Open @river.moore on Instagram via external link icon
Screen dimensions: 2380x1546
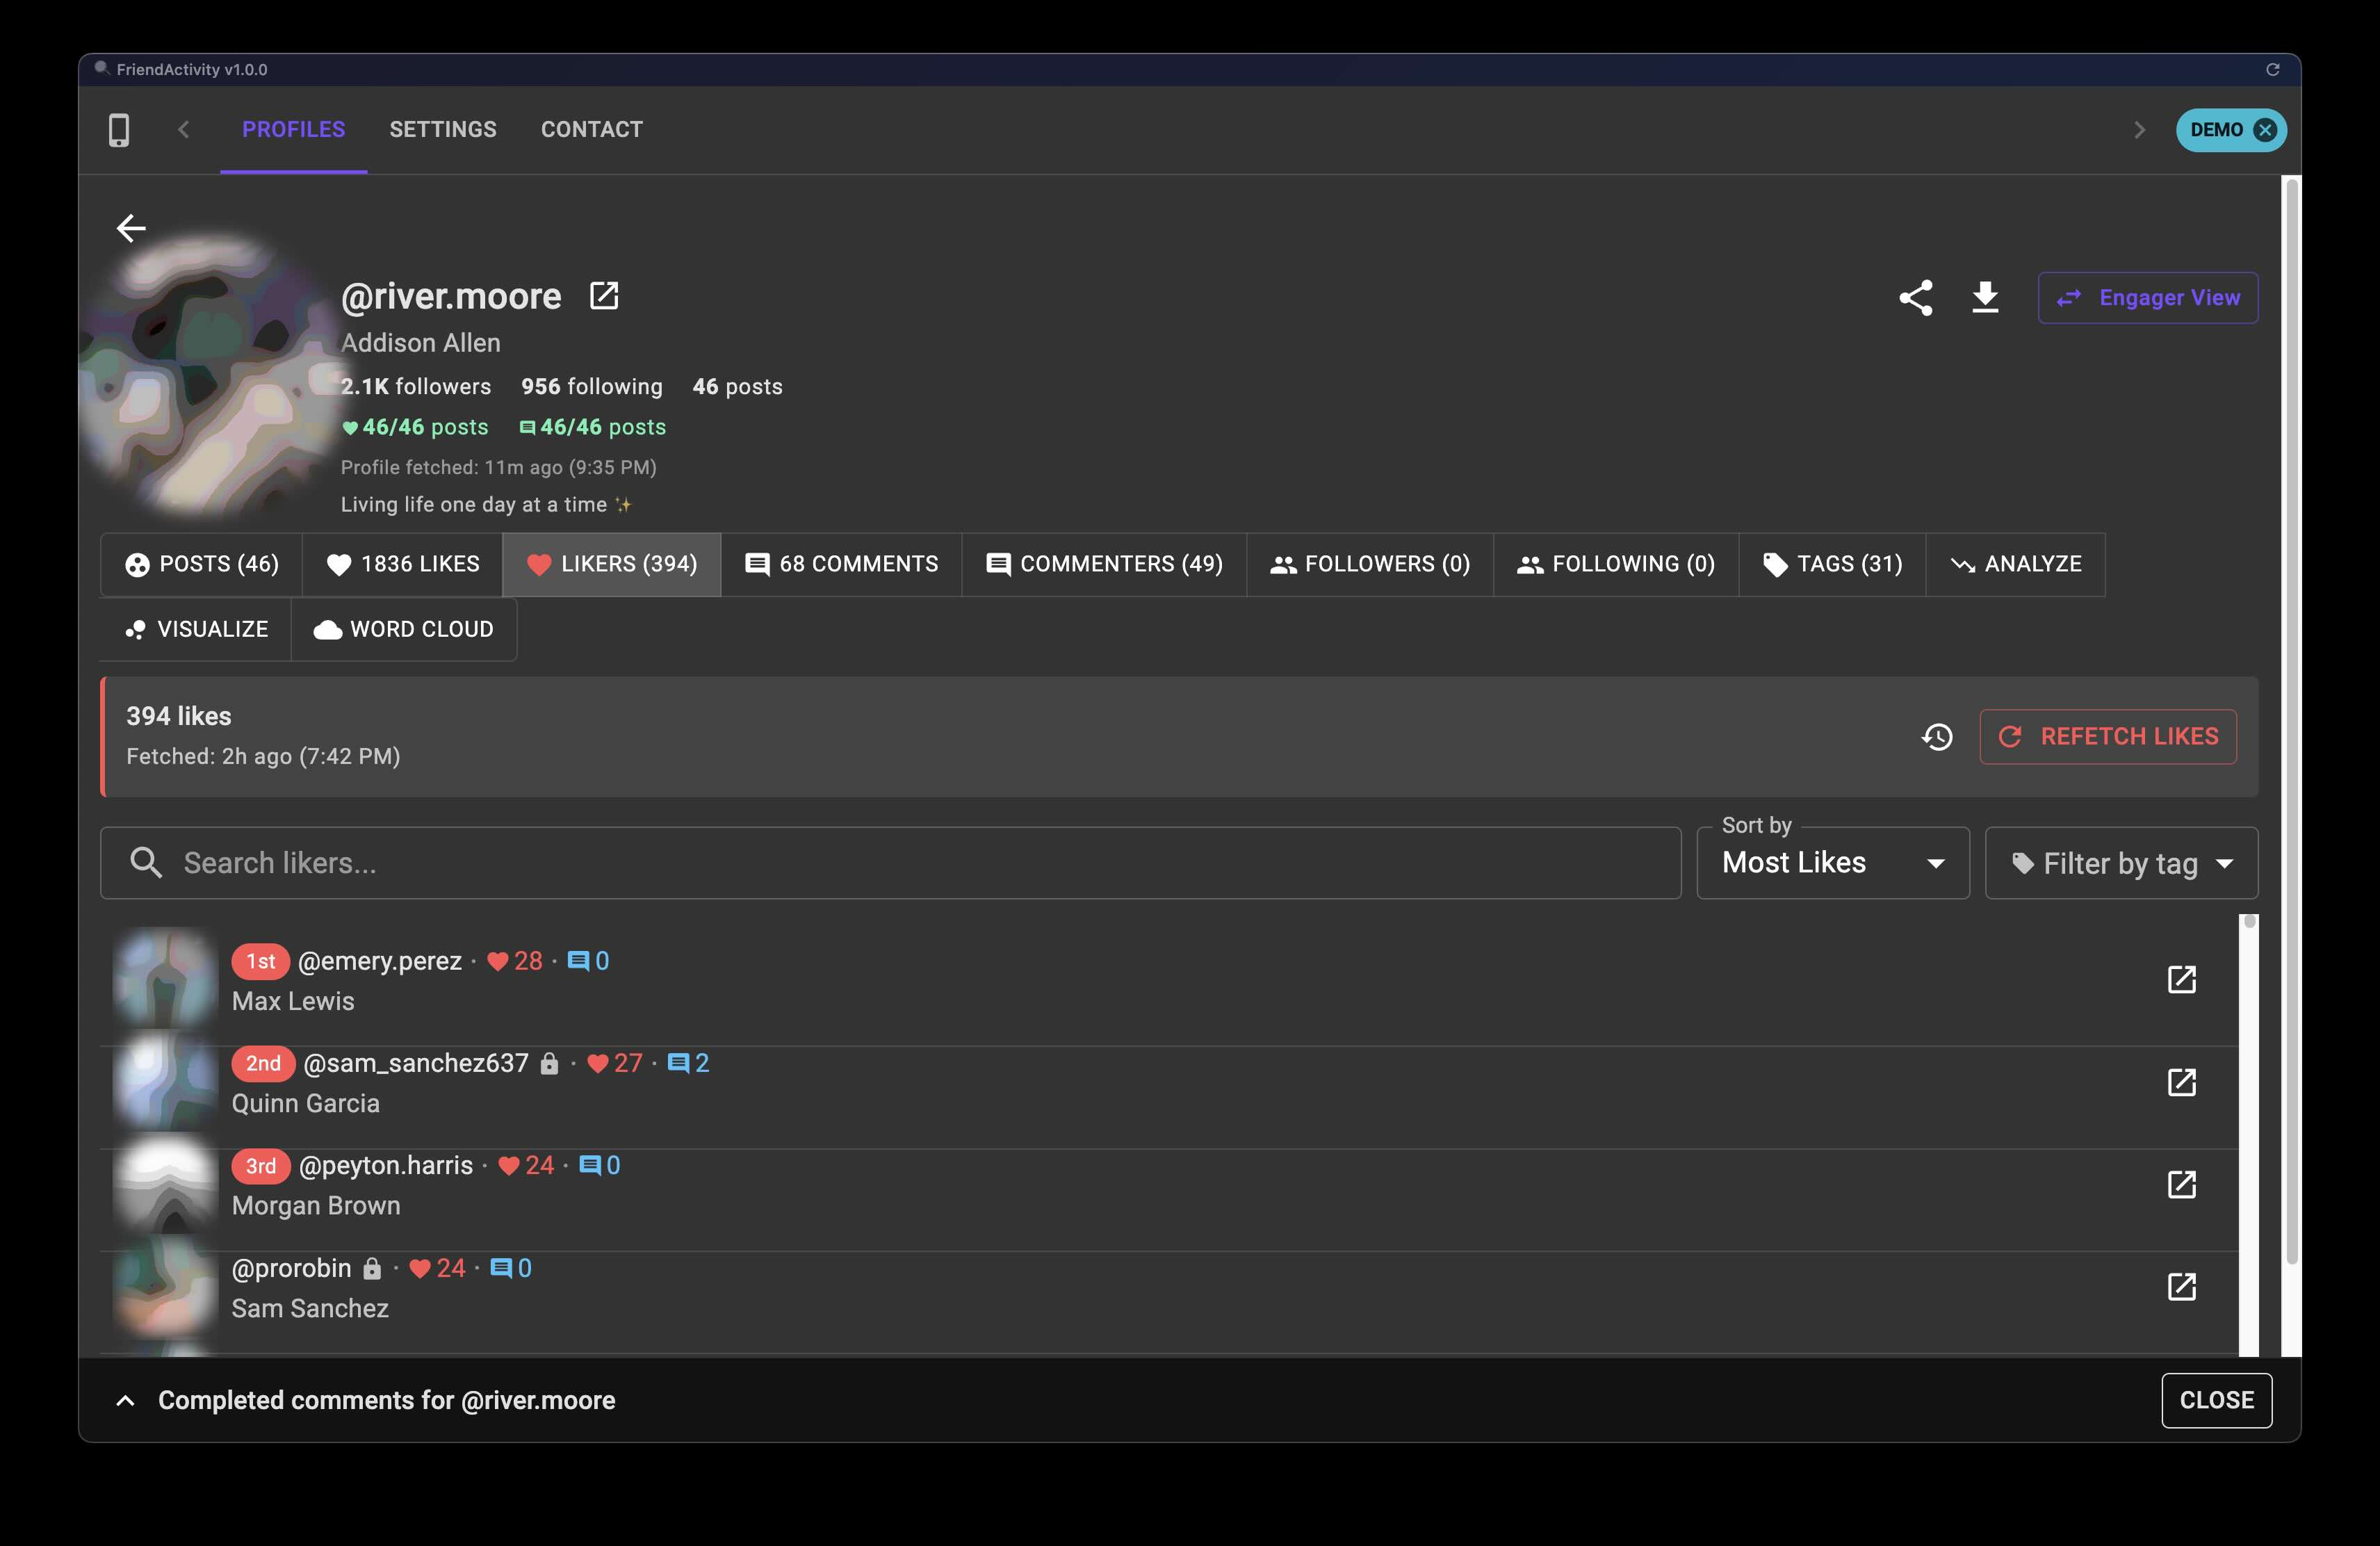[x=604, y=295]
